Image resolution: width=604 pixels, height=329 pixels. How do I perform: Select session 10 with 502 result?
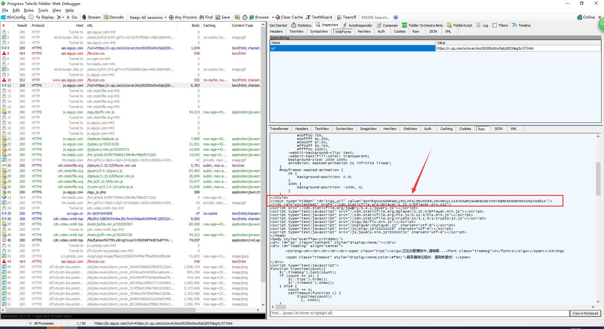point(131,80)
